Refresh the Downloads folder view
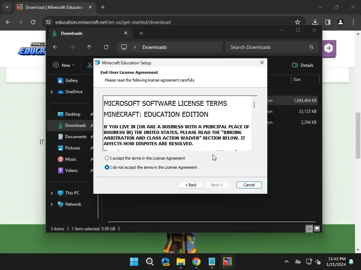The image size is (361, 270). (106, 47)
